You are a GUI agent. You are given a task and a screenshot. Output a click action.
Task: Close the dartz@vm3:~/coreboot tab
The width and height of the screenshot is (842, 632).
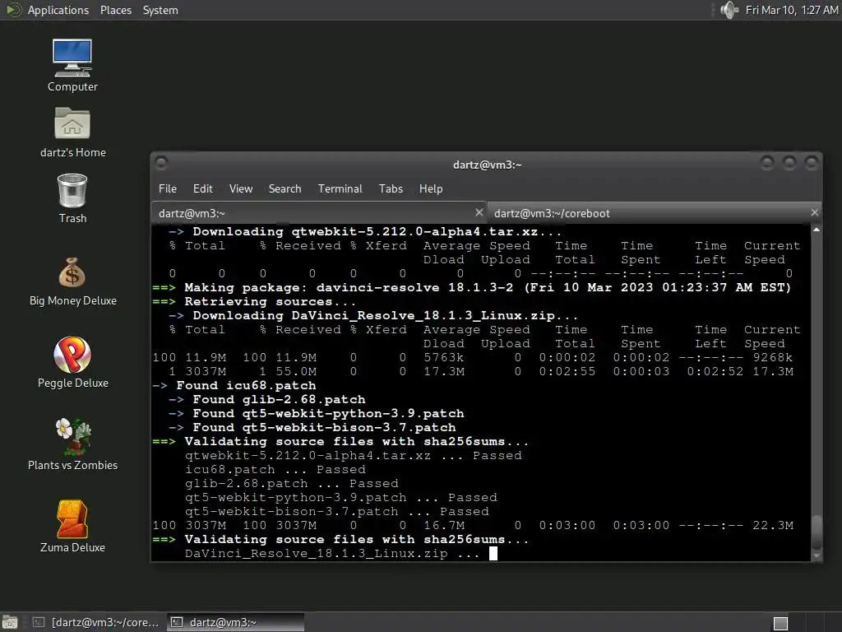point(815,213)
